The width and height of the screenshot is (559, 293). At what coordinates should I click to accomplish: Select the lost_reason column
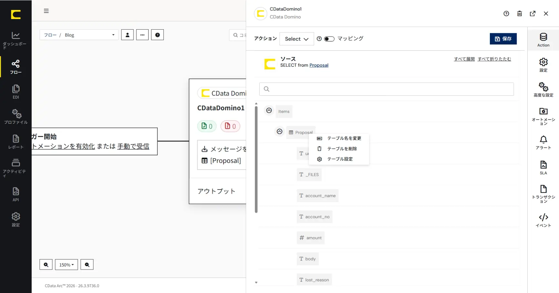click(x=314, y=280)
